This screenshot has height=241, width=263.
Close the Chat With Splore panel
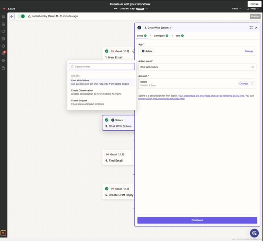[256, 28]
